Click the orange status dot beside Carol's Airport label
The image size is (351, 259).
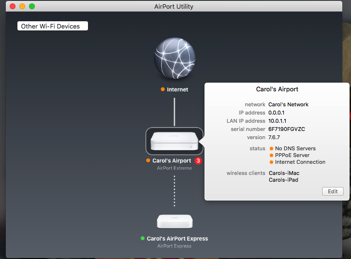148,160
